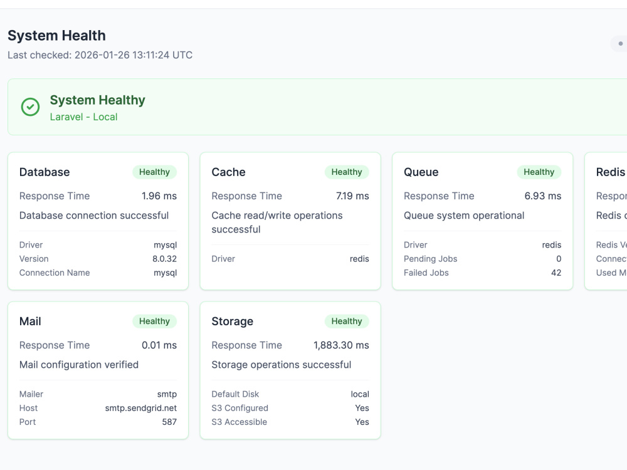Click the smtp.sendgrid.net host value
Screen dimensions: 627x470
pos(140,408)
